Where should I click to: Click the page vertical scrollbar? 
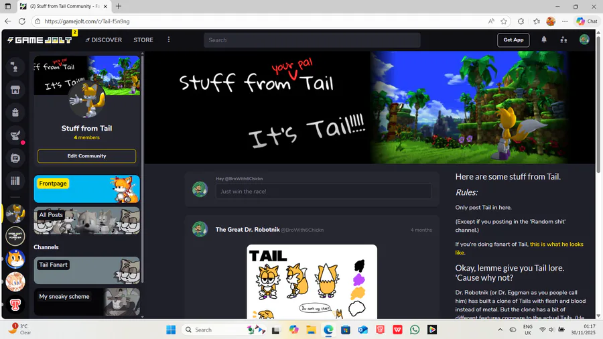point(598,104)
